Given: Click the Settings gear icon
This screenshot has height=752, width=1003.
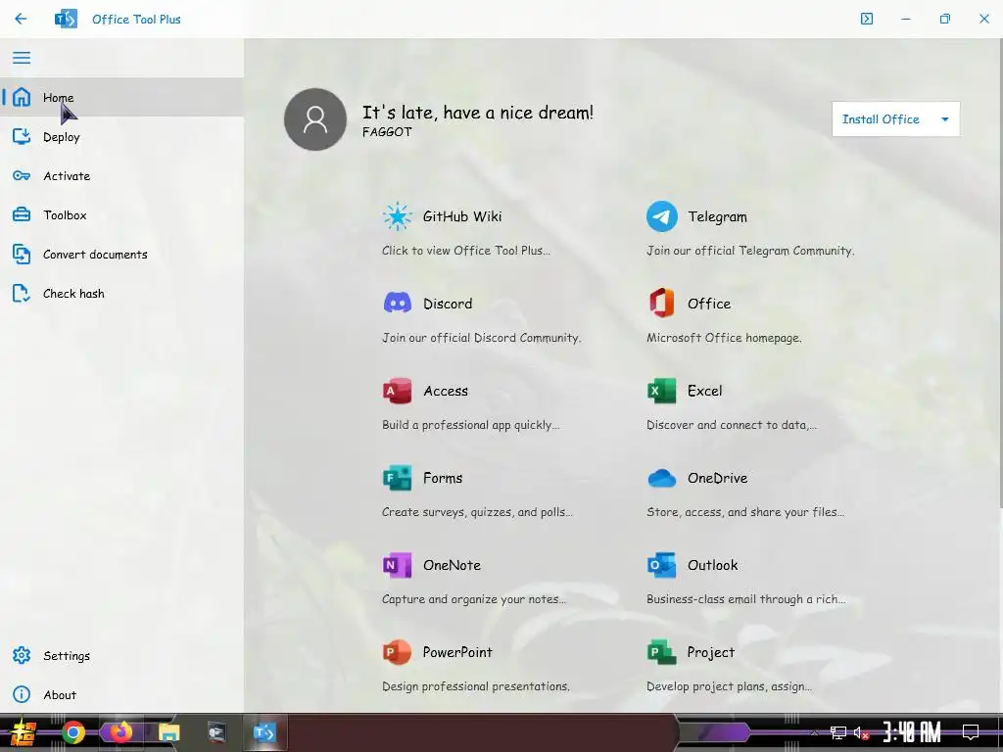Looking at the screenshot, I should point(22,655).
